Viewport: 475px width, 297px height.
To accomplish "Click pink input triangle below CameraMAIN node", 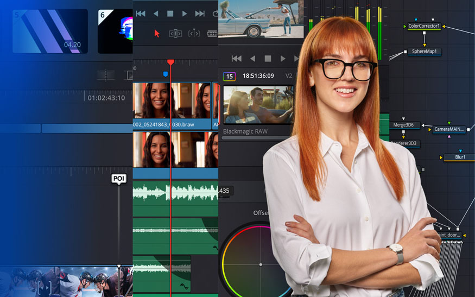I will coord(449,137).
